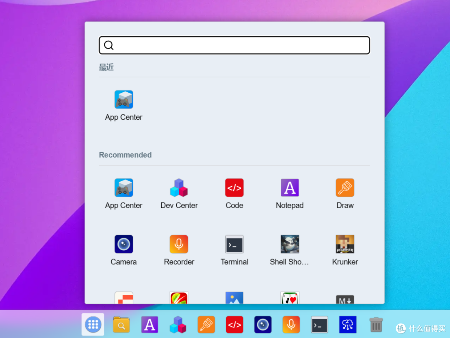Toggle the app launcher grid button in dock
The image size is (450, 338).
[93, 325]
